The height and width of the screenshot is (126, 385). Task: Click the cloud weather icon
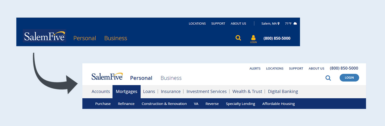click(295, 24)
